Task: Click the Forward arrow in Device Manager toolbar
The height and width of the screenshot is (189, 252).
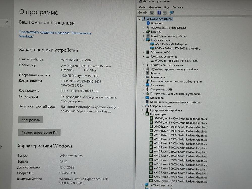Action: click(145, 13)
